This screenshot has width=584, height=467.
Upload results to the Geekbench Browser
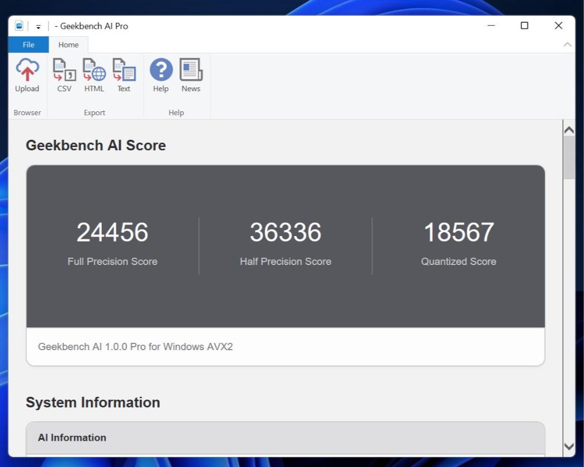click(x=27, y=74)
